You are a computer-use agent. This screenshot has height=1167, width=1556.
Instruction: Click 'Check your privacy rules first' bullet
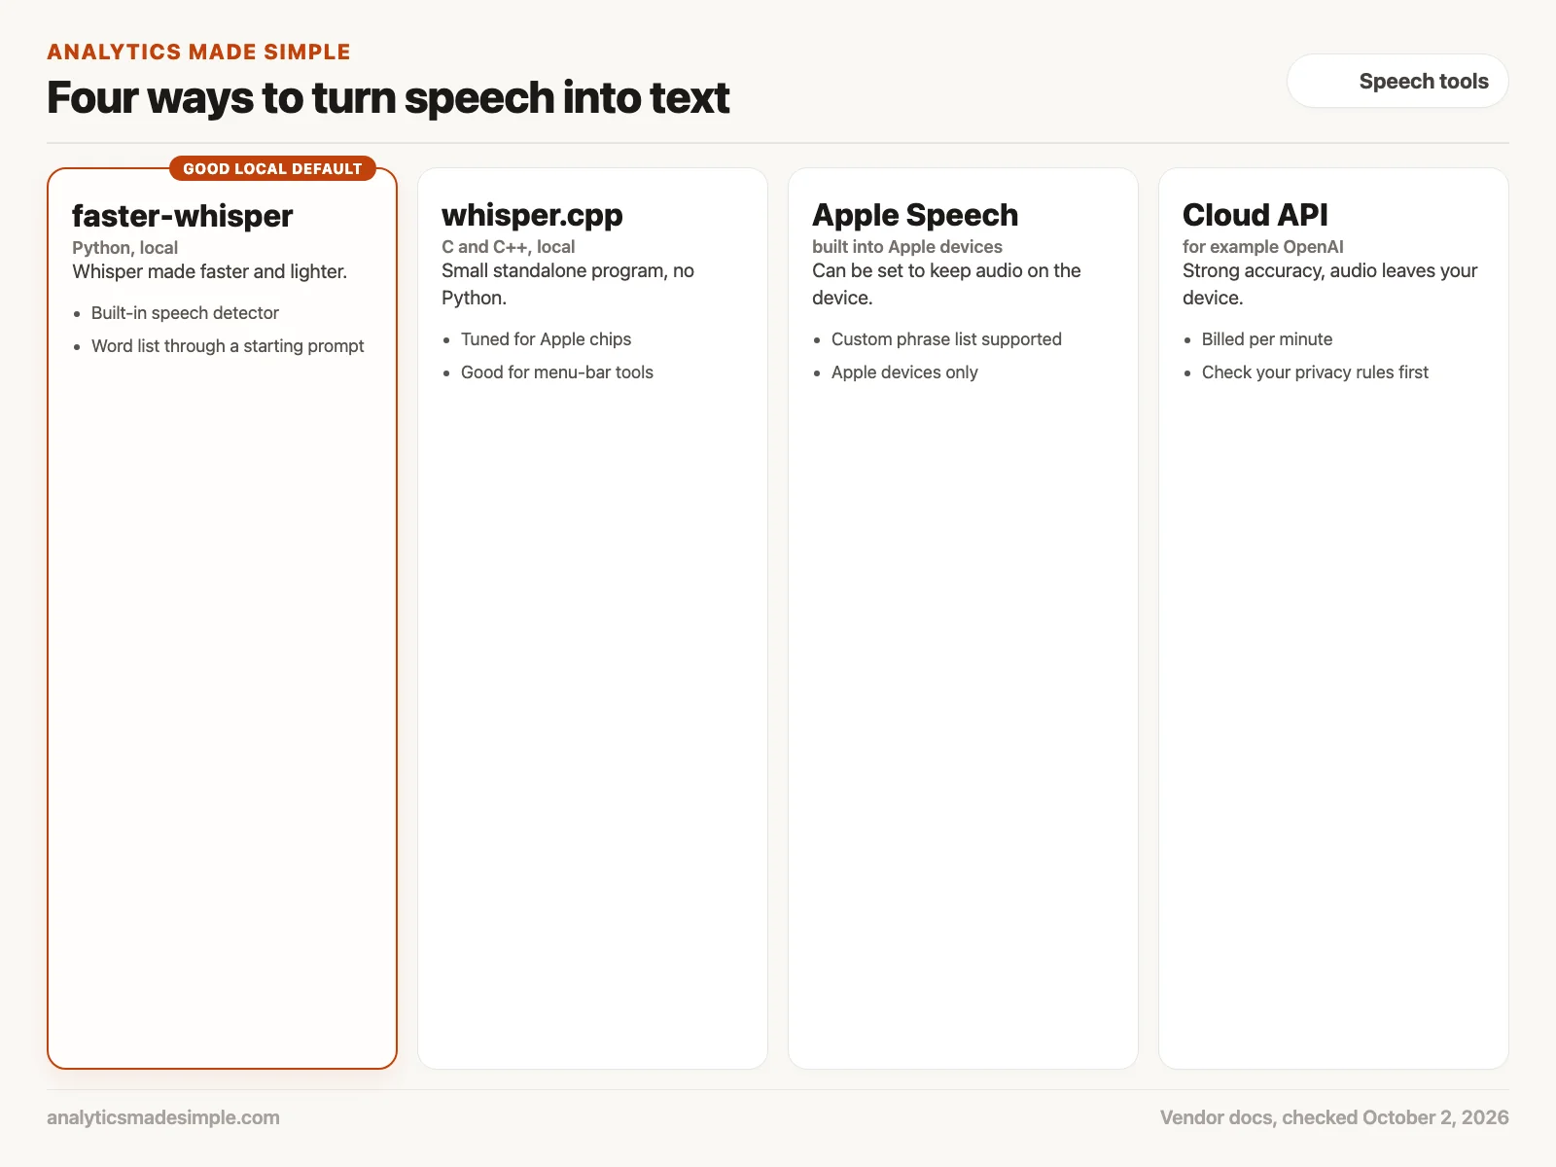1315,372
